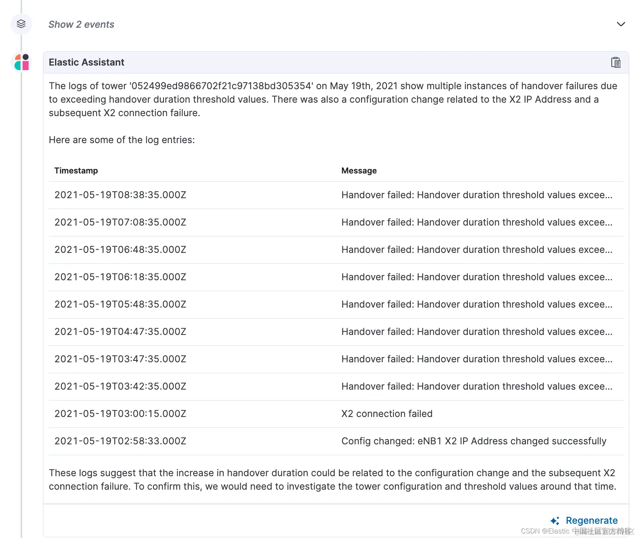Select timestamp 2021-05-19T03:47:35.000Z
The height and width of the screenshot is (538, 637).
[x=120, y=359]
